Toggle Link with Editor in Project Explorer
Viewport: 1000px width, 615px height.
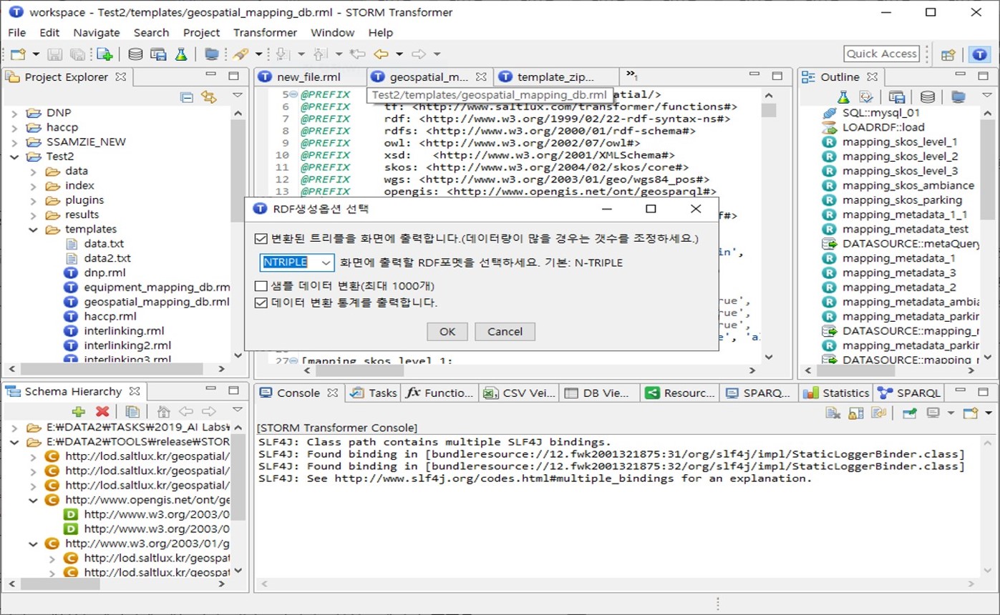(x=208, y=97)
